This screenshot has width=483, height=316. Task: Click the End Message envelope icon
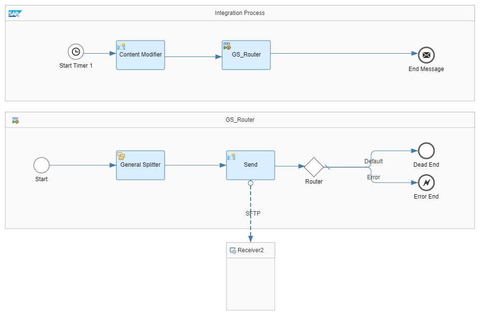pos(426,55)
